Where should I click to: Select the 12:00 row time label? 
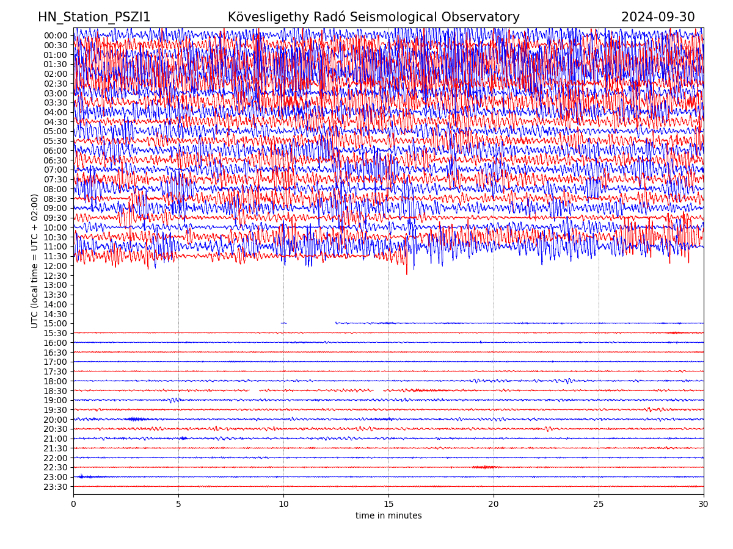(x=55, y=266)
